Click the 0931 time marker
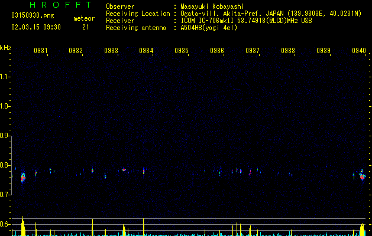The height and width of the screenshot is (236, 372). (x=41, y=51)
